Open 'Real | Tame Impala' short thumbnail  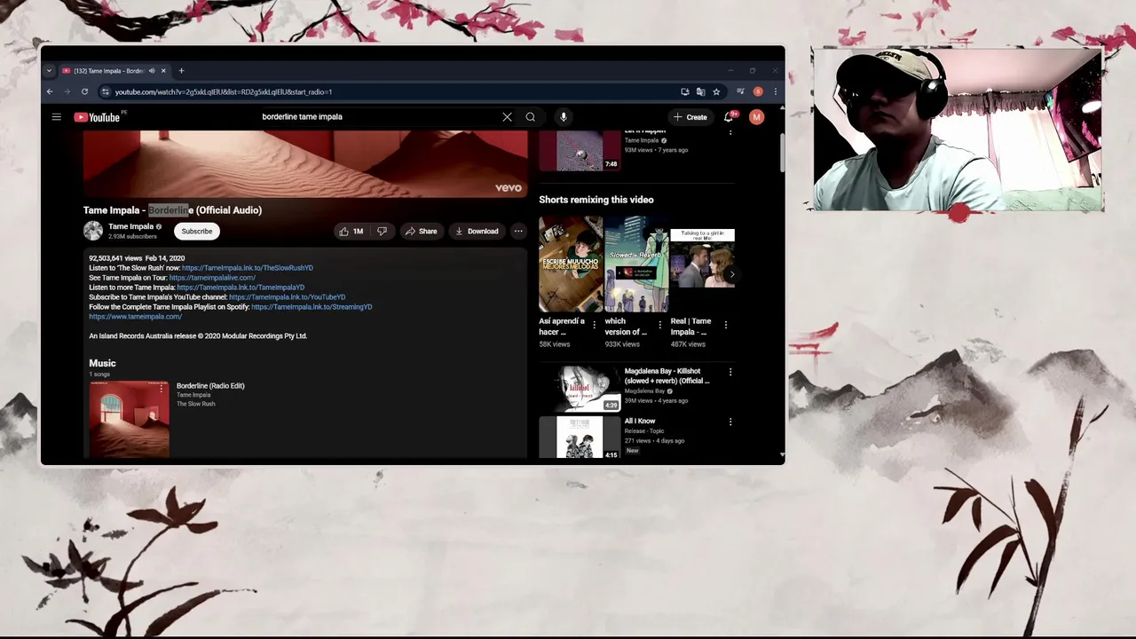click(702, 264)
